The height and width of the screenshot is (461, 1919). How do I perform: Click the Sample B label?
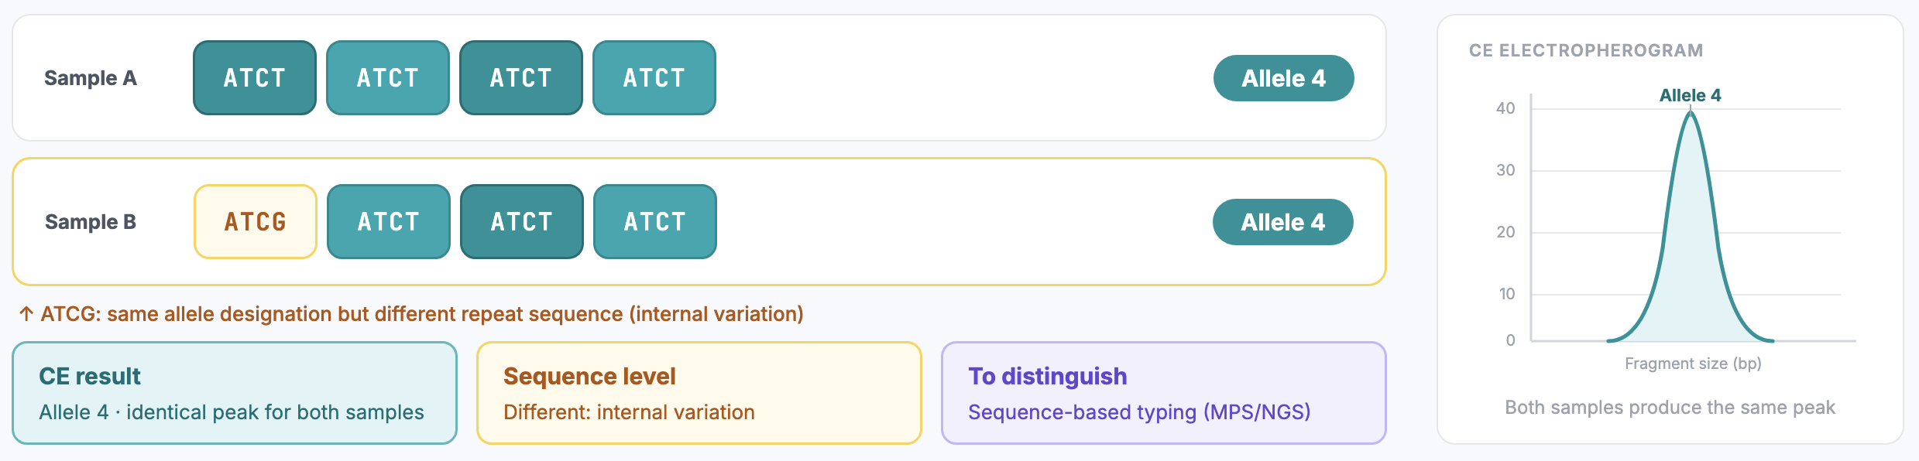tap(91, 222)
